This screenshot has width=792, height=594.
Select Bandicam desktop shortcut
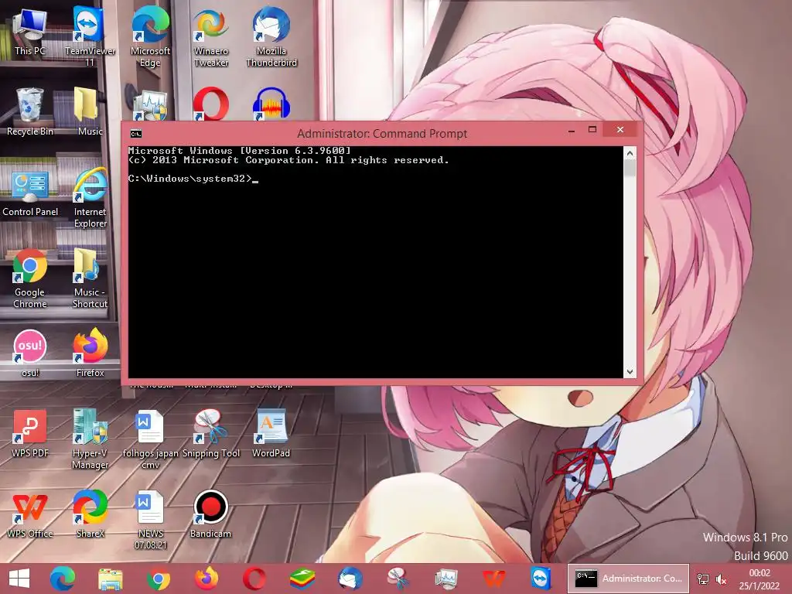click(211, 514)
